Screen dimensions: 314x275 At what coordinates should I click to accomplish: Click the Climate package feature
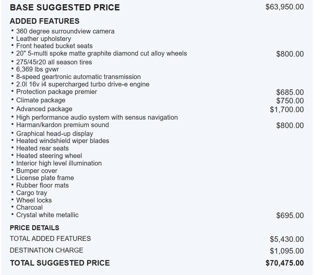[41, 100]
